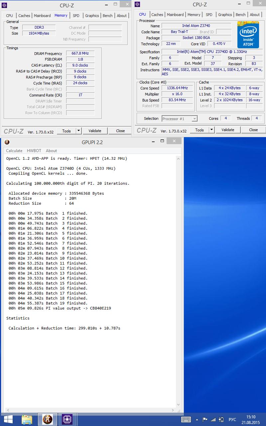This screenshot has width=266, height=426.
Task: Open Mainboard tab in right CPU-Z window
Action: click(x=175, y=15)
